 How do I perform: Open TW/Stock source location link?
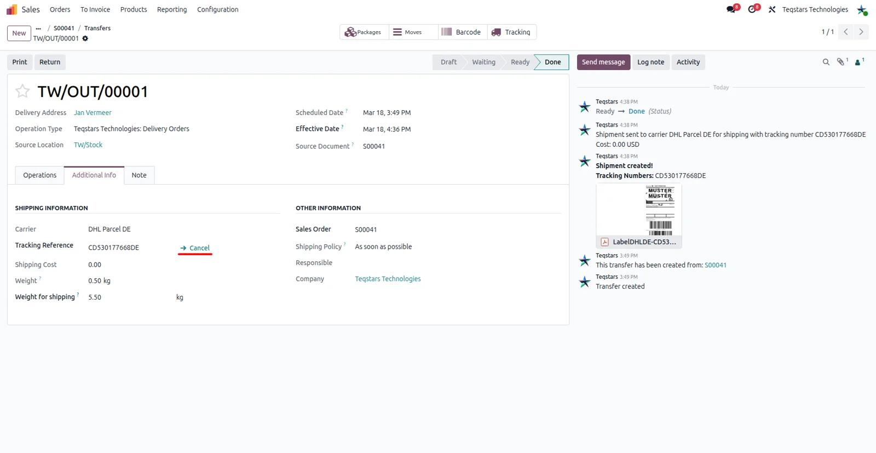click(x=88, y=145)
